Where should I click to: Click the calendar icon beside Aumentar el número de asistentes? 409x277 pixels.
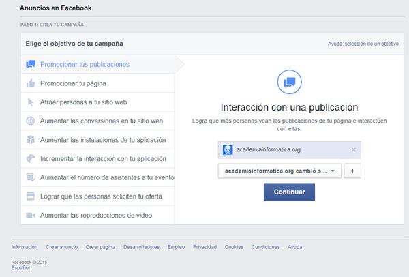tap(31, 177)
